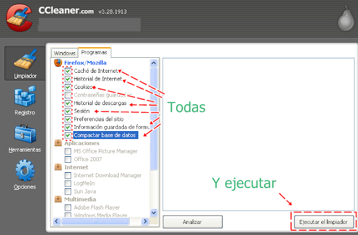The image size is (358, 235).
Task: Click scroll right arrow of program list
Action: tap(145, 221)
